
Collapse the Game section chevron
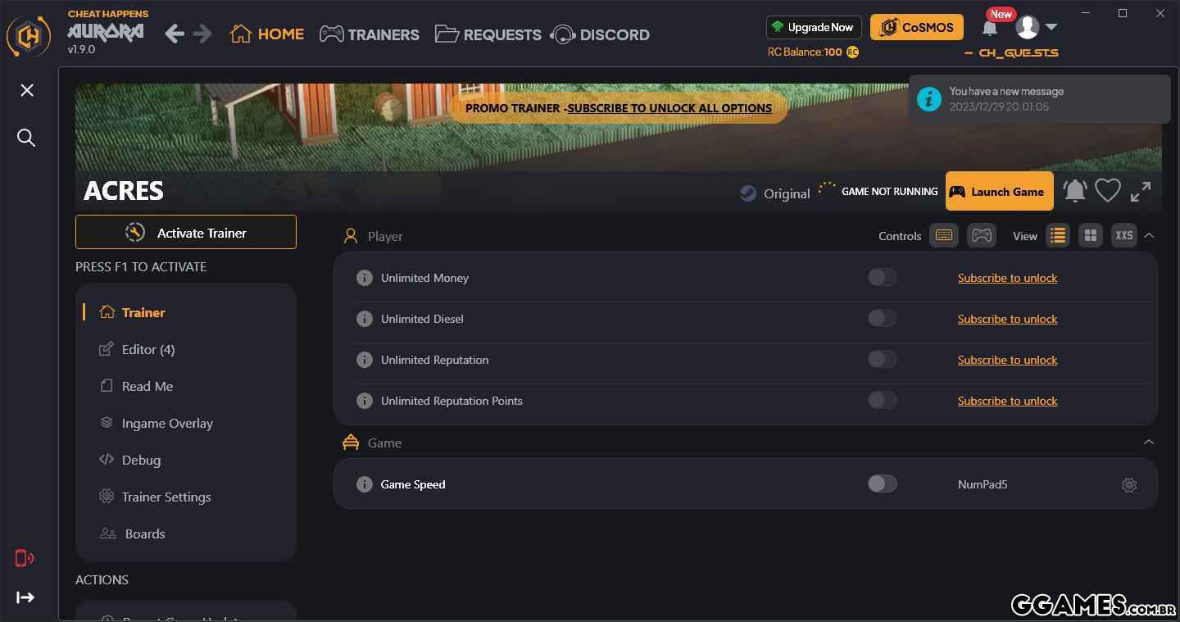point(1149,442)
